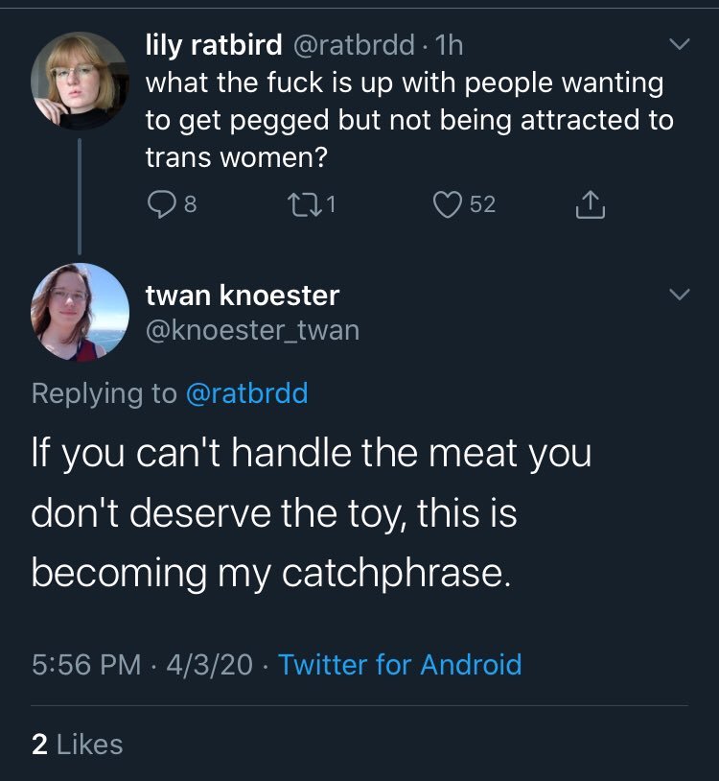Tap the share upload icon
719x781 pixels.
coord(591,204)
